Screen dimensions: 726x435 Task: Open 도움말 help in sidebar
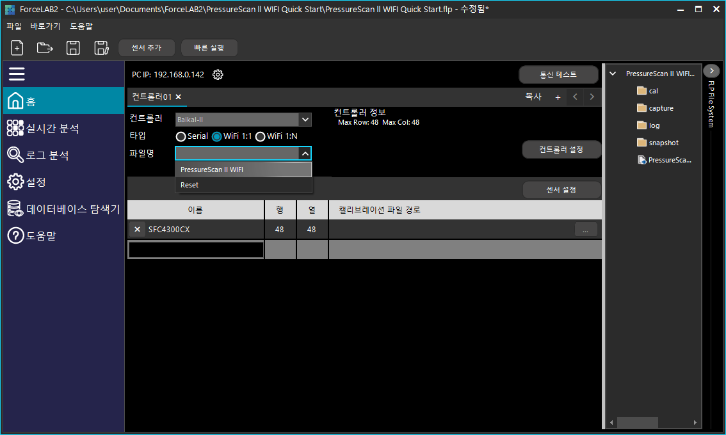pyautogui.click(x=64, y=235)
